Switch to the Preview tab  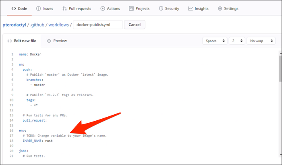point(57,41)
